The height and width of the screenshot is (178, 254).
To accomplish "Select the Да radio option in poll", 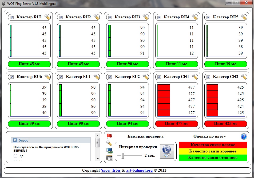I will point(15,156).
